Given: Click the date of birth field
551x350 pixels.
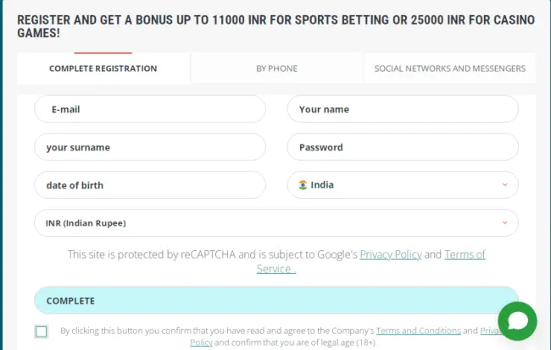Looking at the screenshot, I should click(x=149, y=185).
